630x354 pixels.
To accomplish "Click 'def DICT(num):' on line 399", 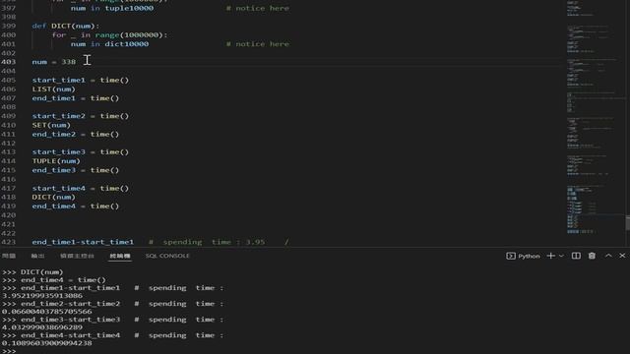I will [66, 27].
